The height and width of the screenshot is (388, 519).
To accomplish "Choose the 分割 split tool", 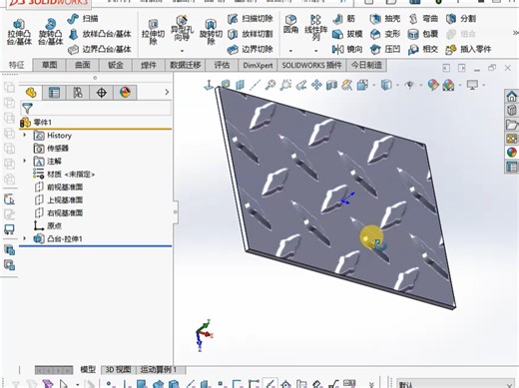I will pyautogui.click(x=461, y=19).
